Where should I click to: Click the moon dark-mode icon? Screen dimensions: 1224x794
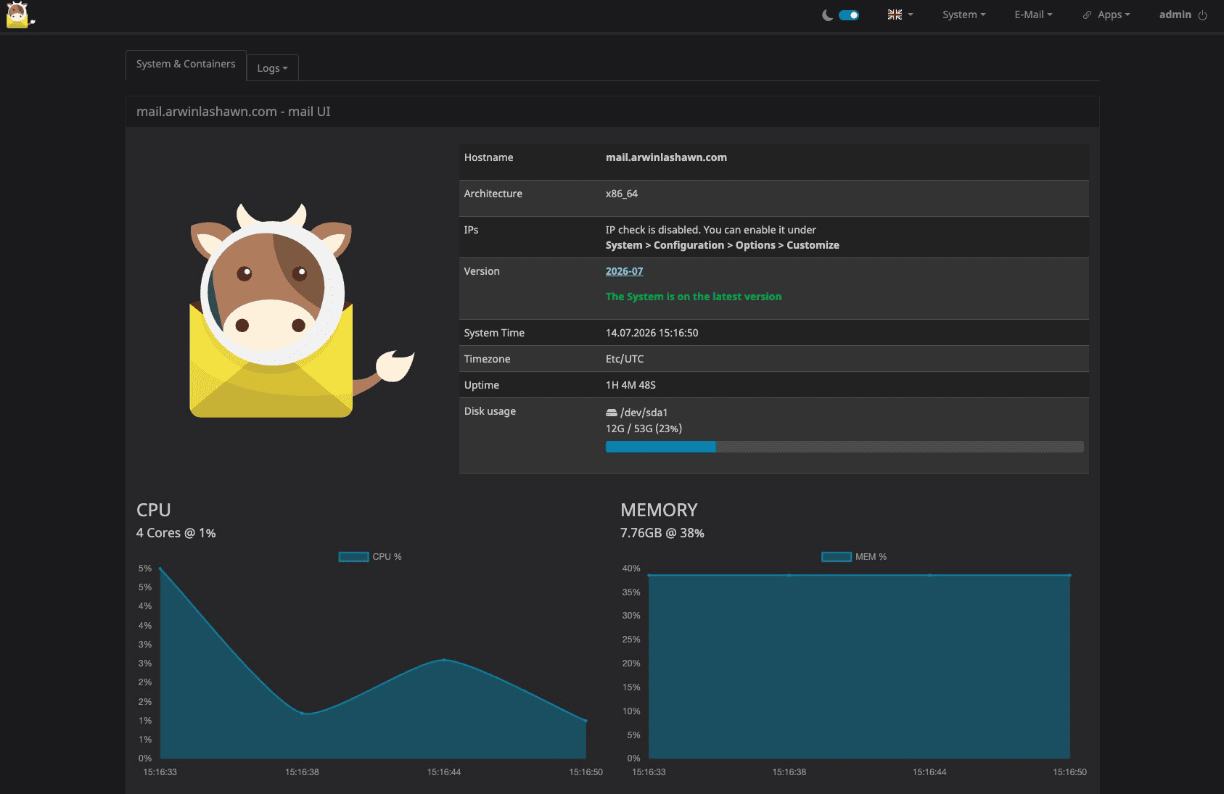click(x=827, y=15)
